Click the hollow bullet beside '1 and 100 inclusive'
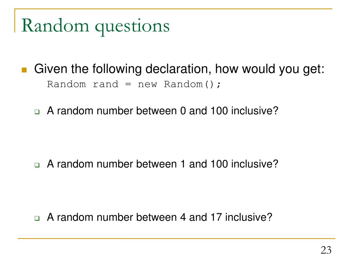 click(x=37, y=165)
